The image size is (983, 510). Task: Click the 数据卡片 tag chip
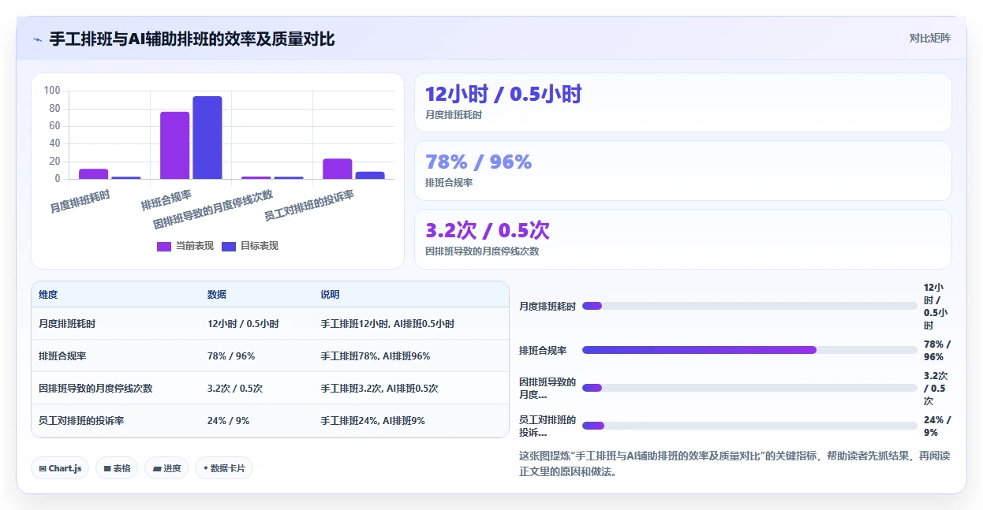pyautogui.click(x=224, y=468)
